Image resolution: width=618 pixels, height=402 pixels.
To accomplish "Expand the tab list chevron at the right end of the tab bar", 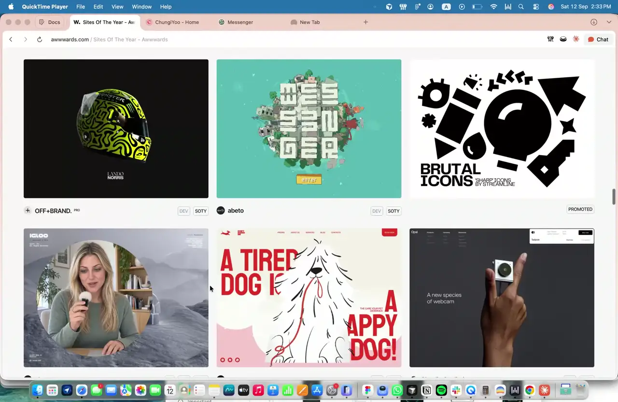I will [x=608, y=22].
